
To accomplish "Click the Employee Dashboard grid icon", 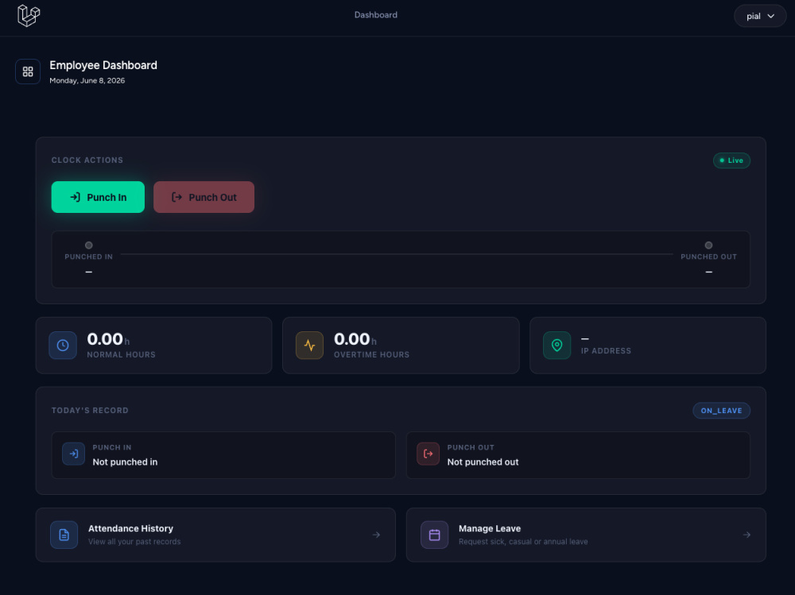I will 28,71.
